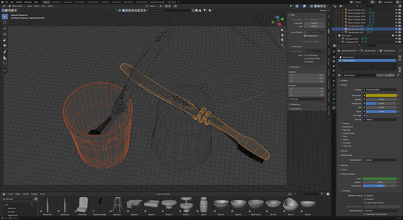
Task: Open the Surface Principled BSDF dropdown
Action: (x=380, y=90)
